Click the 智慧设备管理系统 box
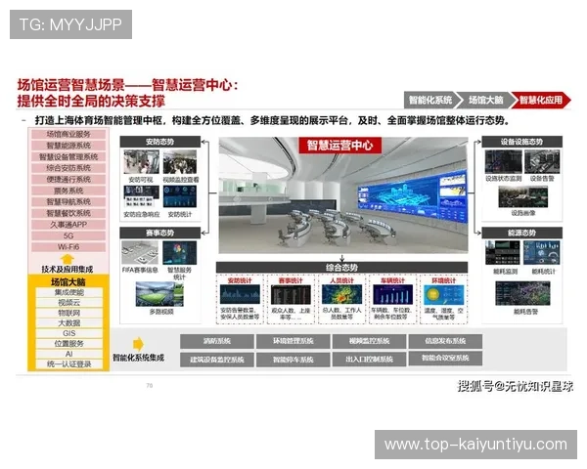 pyautogui.click(x=68, y=156)
